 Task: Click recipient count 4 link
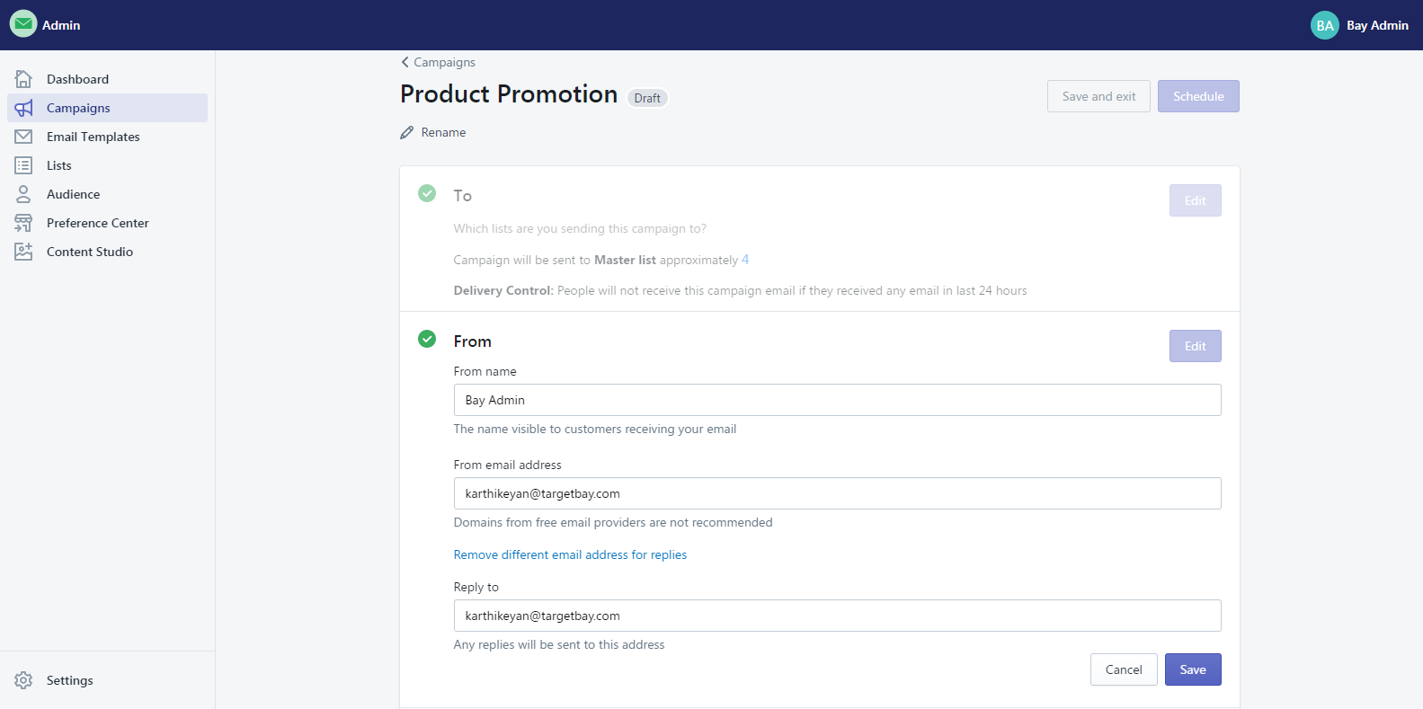tap(745, 260)
